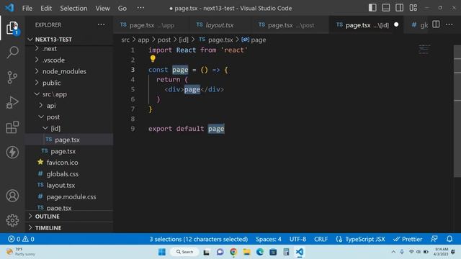461x259 pixels.
Task: Change file encoding UTF-8
Action: [297, 239]
